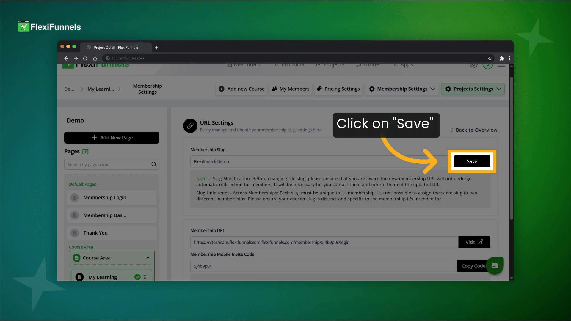571x321 pixels.
Task: Click the Back to Overview link
Action: 474,130
